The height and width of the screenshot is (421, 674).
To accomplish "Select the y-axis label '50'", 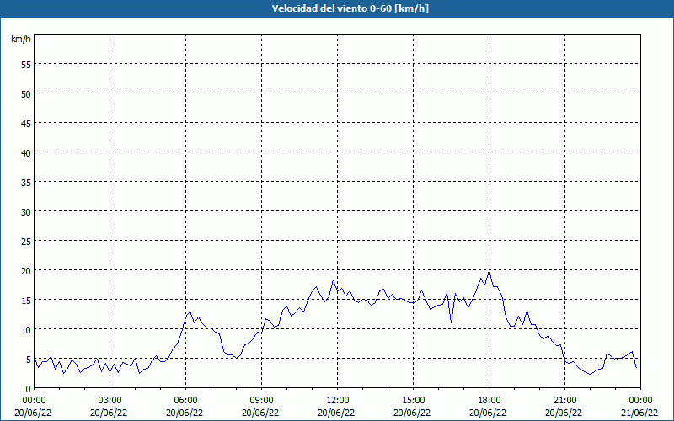I will point(26,94).
